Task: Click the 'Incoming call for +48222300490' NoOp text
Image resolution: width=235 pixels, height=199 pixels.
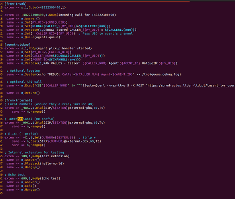Action: coord(87,15)
